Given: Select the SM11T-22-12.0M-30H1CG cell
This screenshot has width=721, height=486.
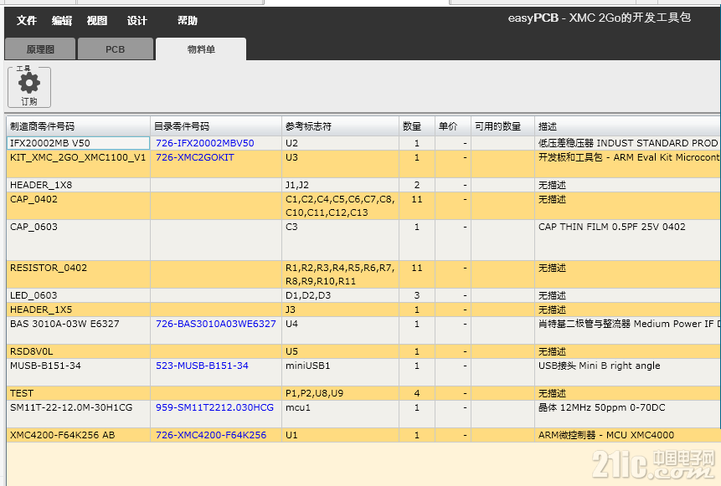Looking at the screenshot, I should point(78,414).
